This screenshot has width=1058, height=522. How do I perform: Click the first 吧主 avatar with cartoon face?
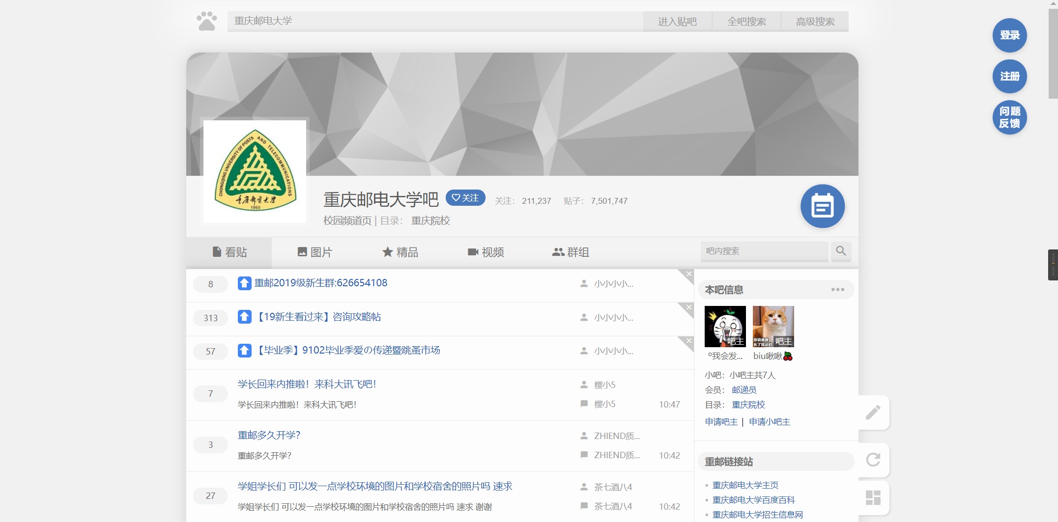click(725, 327)
